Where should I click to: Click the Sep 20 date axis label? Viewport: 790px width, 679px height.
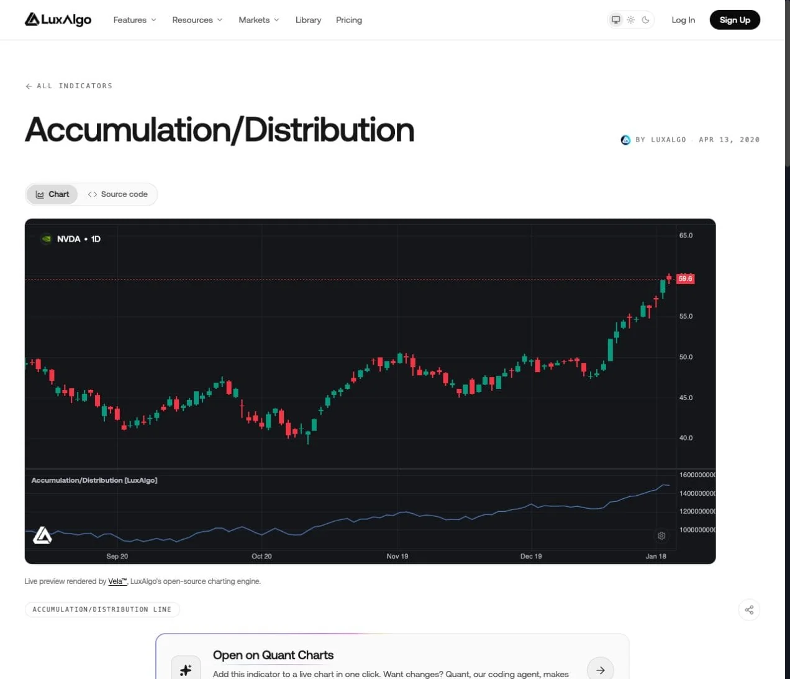(117, 556)
